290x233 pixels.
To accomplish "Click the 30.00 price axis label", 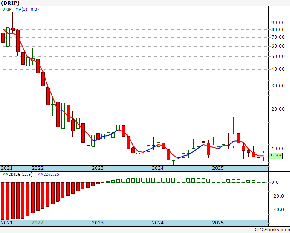I will [278, 86].
